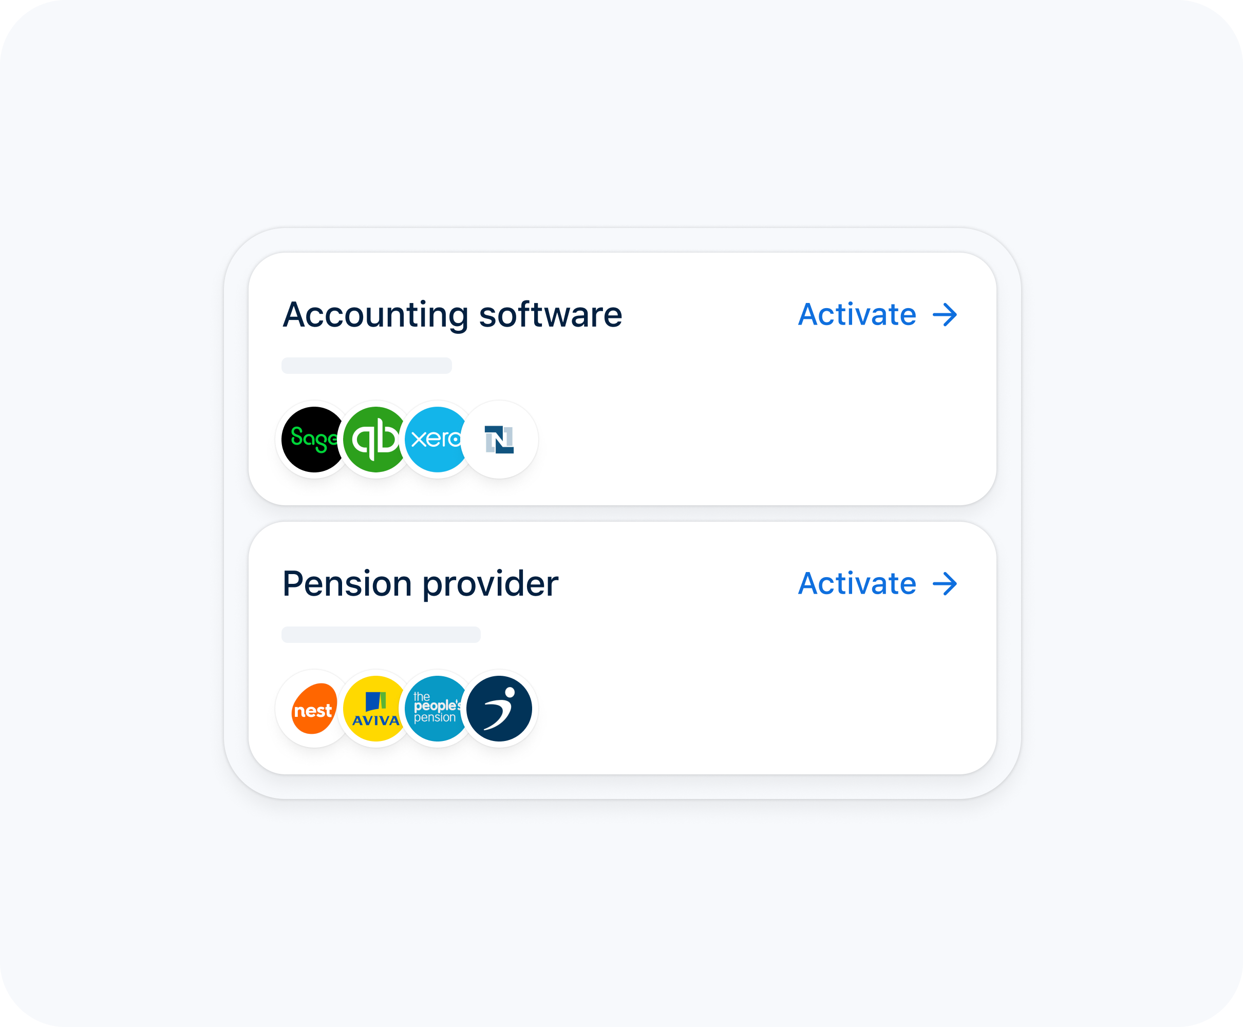Click the Pension provider heading

pos(421,584)
